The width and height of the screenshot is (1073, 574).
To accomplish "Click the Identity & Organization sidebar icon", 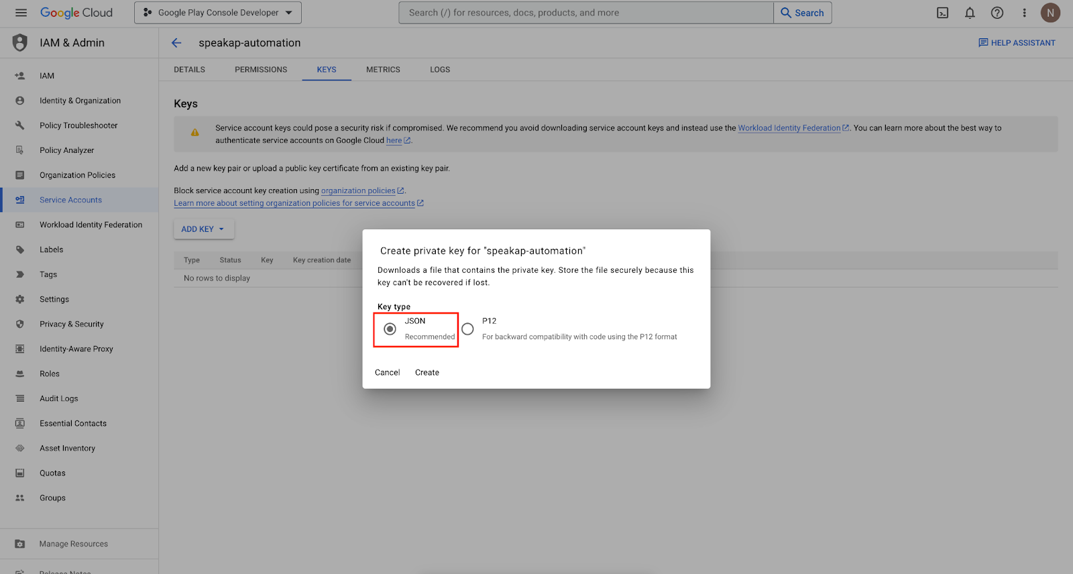I will [x=20, y=101].
